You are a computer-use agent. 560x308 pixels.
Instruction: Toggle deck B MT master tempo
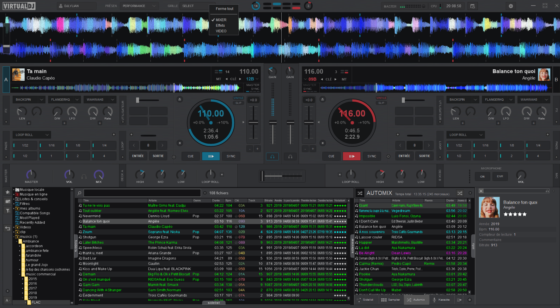pyautogui.click(x=344, y=79)
